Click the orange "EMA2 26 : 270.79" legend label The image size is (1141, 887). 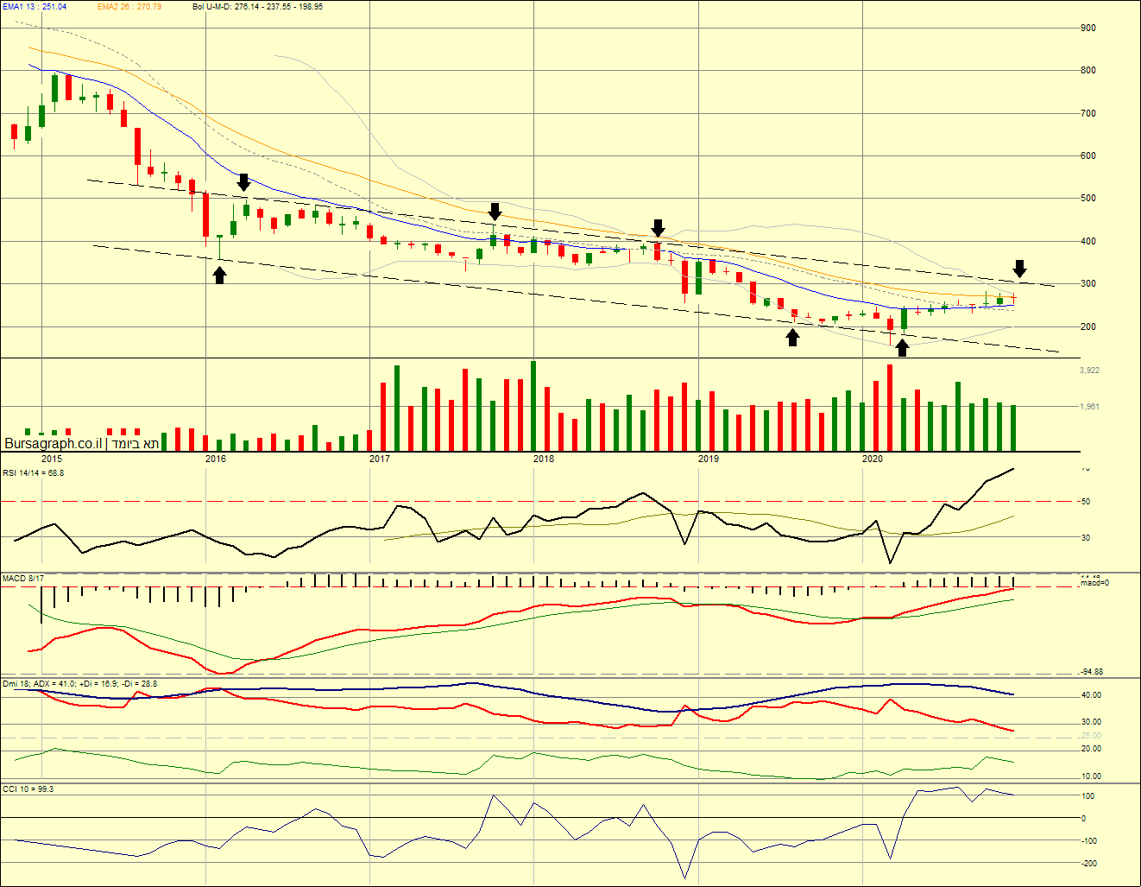pyautogui.click(x=129, y=7)
